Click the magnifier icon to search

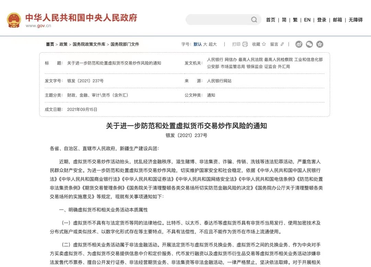(254, 20)
